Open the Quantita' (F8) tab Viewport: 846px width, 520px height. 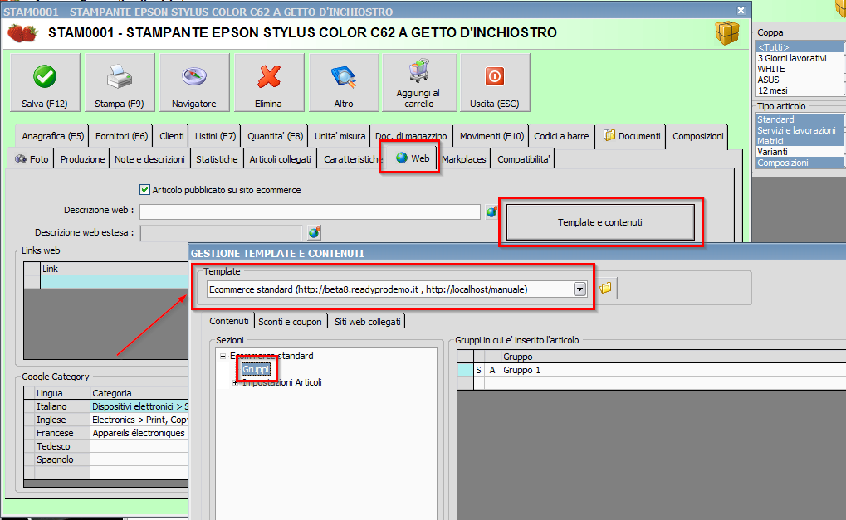(275, 136)
